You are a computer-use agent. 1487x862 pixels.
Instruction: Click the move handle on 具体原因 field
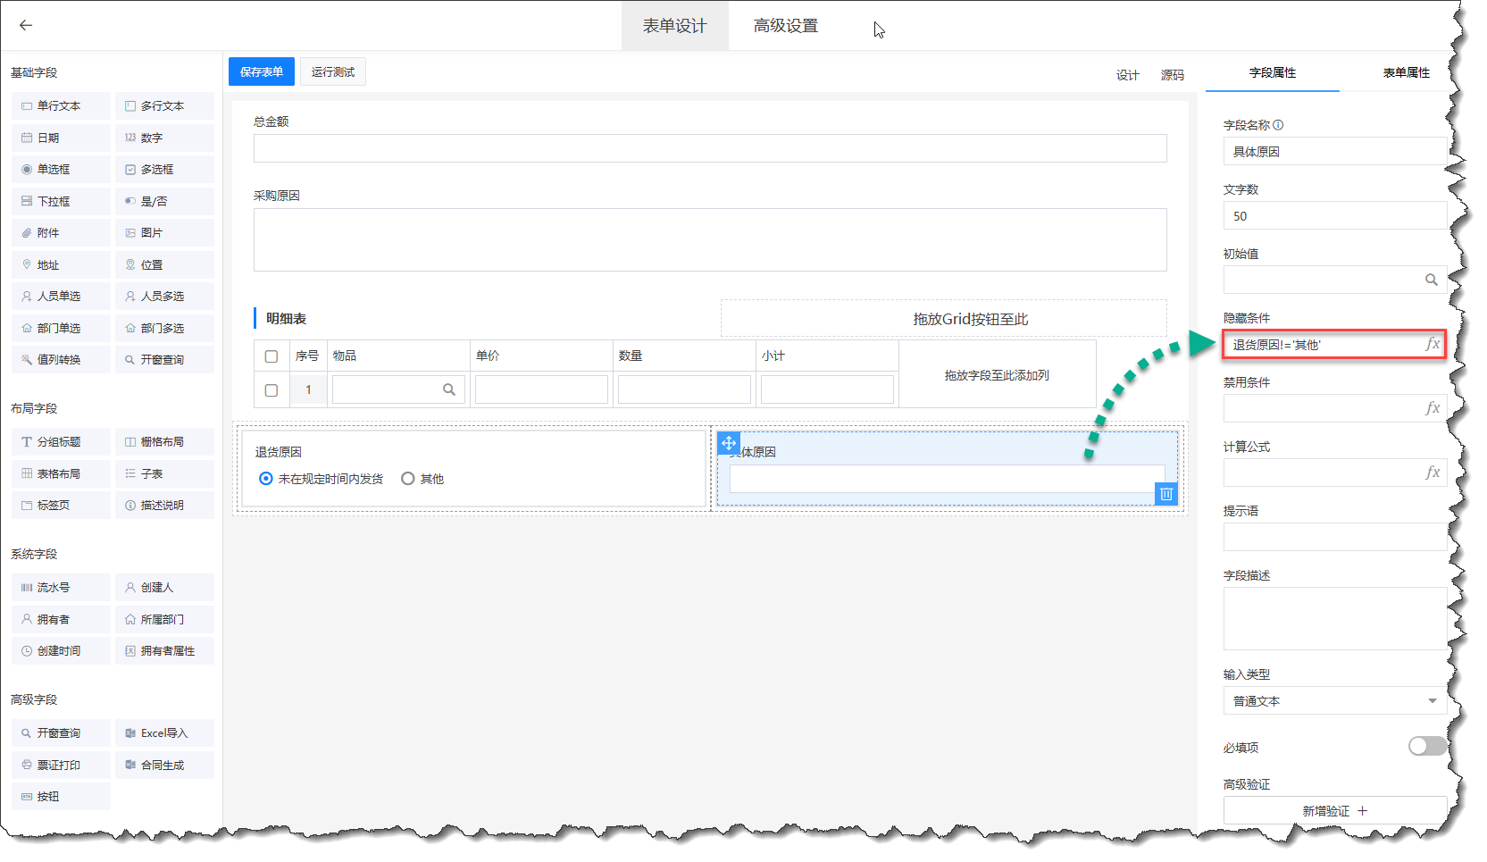pyautogui.click(x=729, y=443)
